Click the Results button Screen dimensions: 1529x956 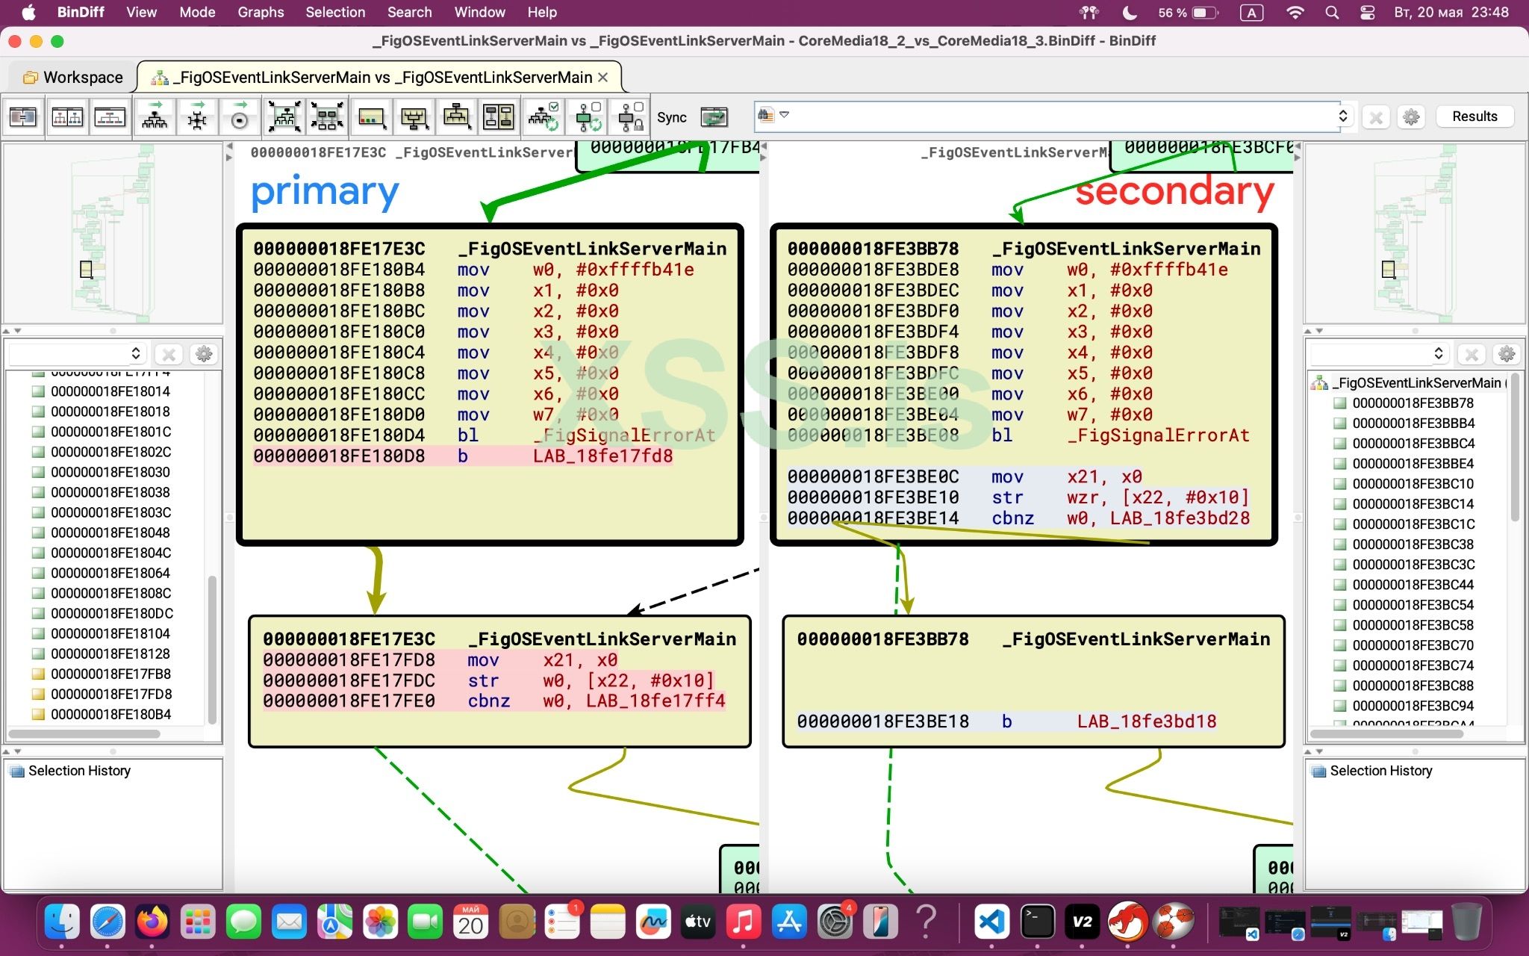click(x=1474, y=117)
